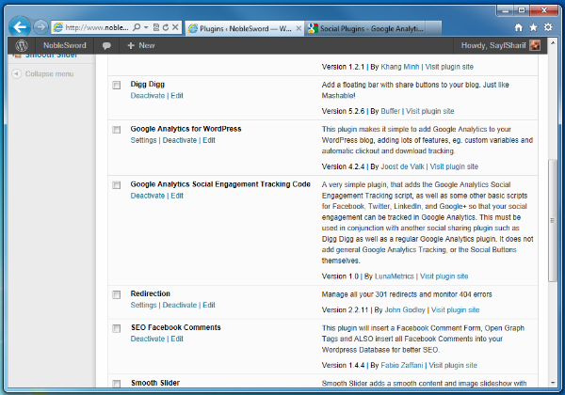Deactivate the Digg Digg plugin
This screenshot has height=395, width=565.
tap(148, 96)
